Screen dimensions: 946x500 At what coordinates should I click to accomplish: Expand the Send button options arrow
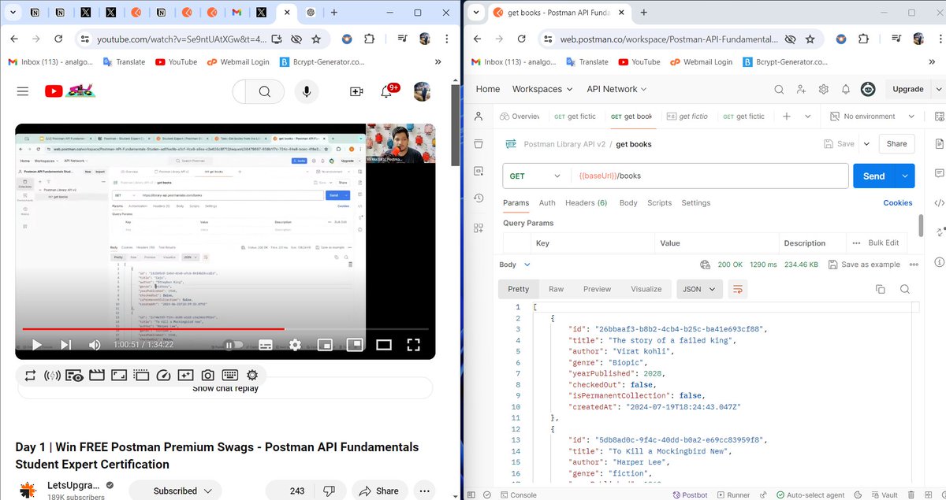905,176
